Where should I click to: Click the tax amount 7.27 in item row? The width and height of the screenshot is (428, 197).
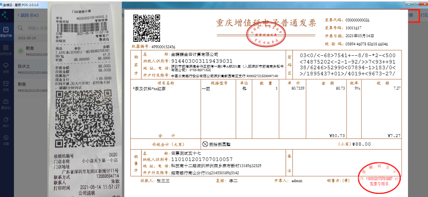click(397, 89)
